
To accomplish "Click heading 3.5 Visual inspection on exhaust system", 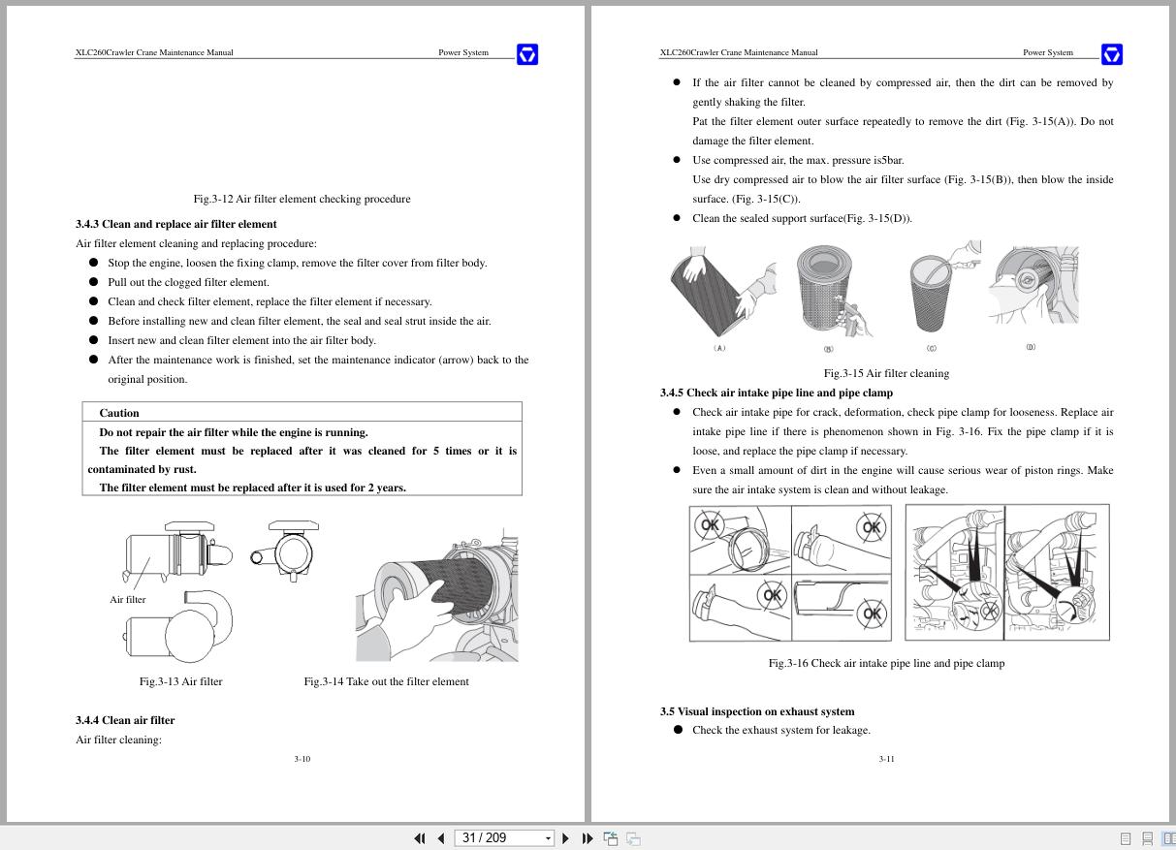I will point(757,711).
